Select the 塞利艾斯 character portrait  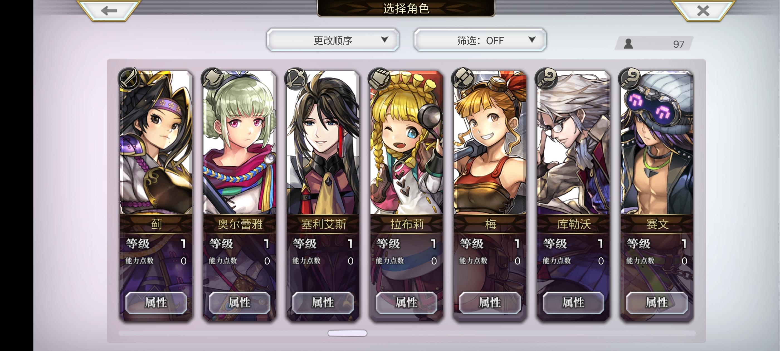[x=323, y=143]
